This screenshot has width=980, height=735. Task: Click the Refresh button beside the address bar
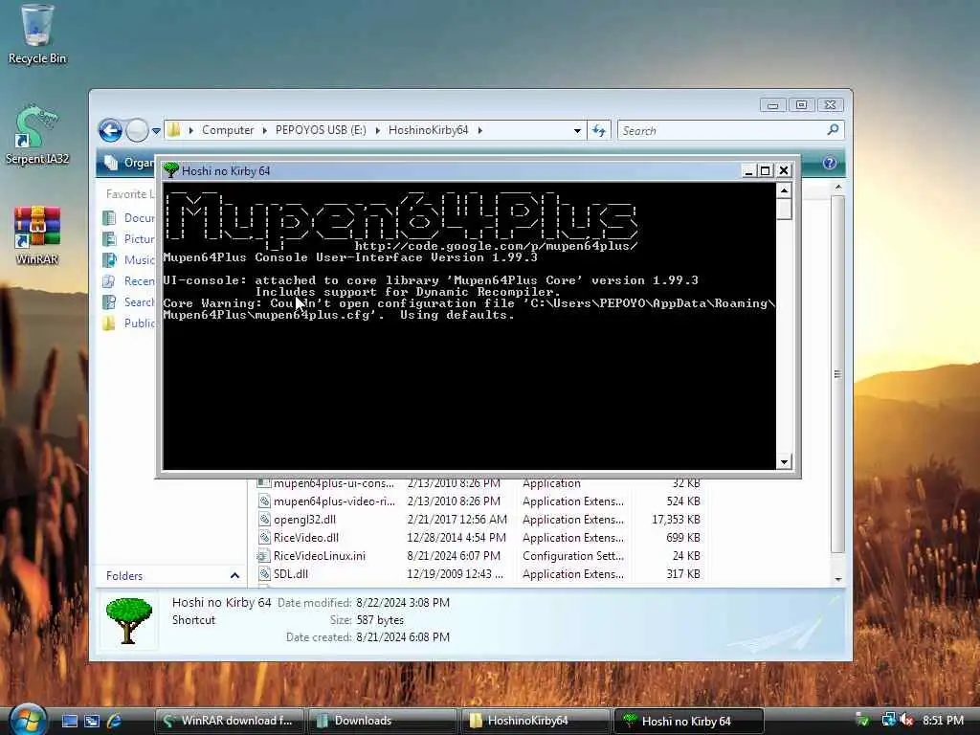point(599,130)
